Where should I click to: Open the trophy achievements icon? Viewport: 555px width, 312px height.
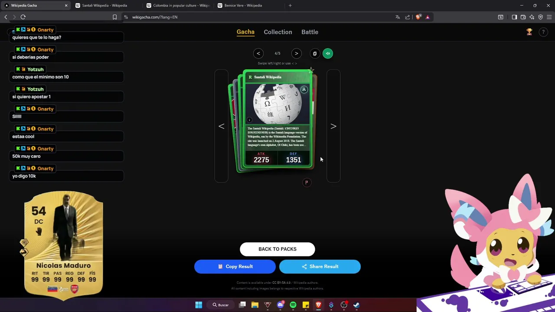(529, 32)
